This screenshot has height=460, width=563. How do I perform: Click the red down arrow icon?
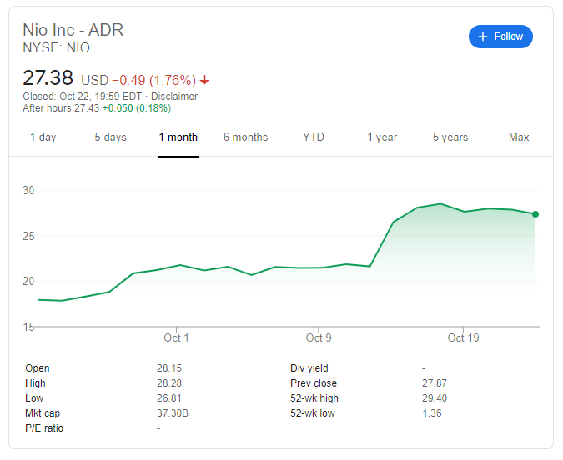(x=204, y=80)
